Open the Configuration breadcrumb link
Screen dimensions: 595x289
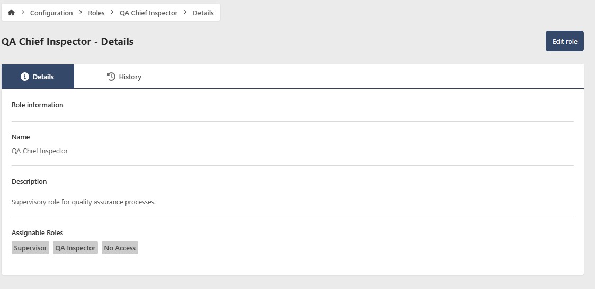click(x=51, y=13)
